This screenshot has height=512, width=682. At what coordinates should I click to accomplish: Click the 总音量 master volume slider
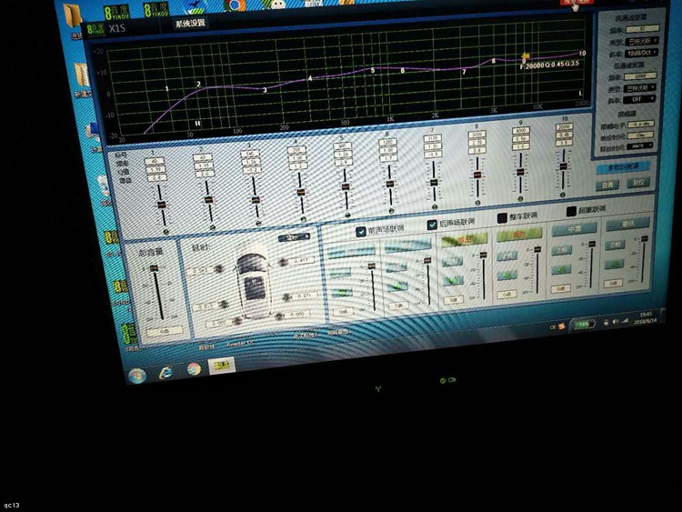pos(157,291)
